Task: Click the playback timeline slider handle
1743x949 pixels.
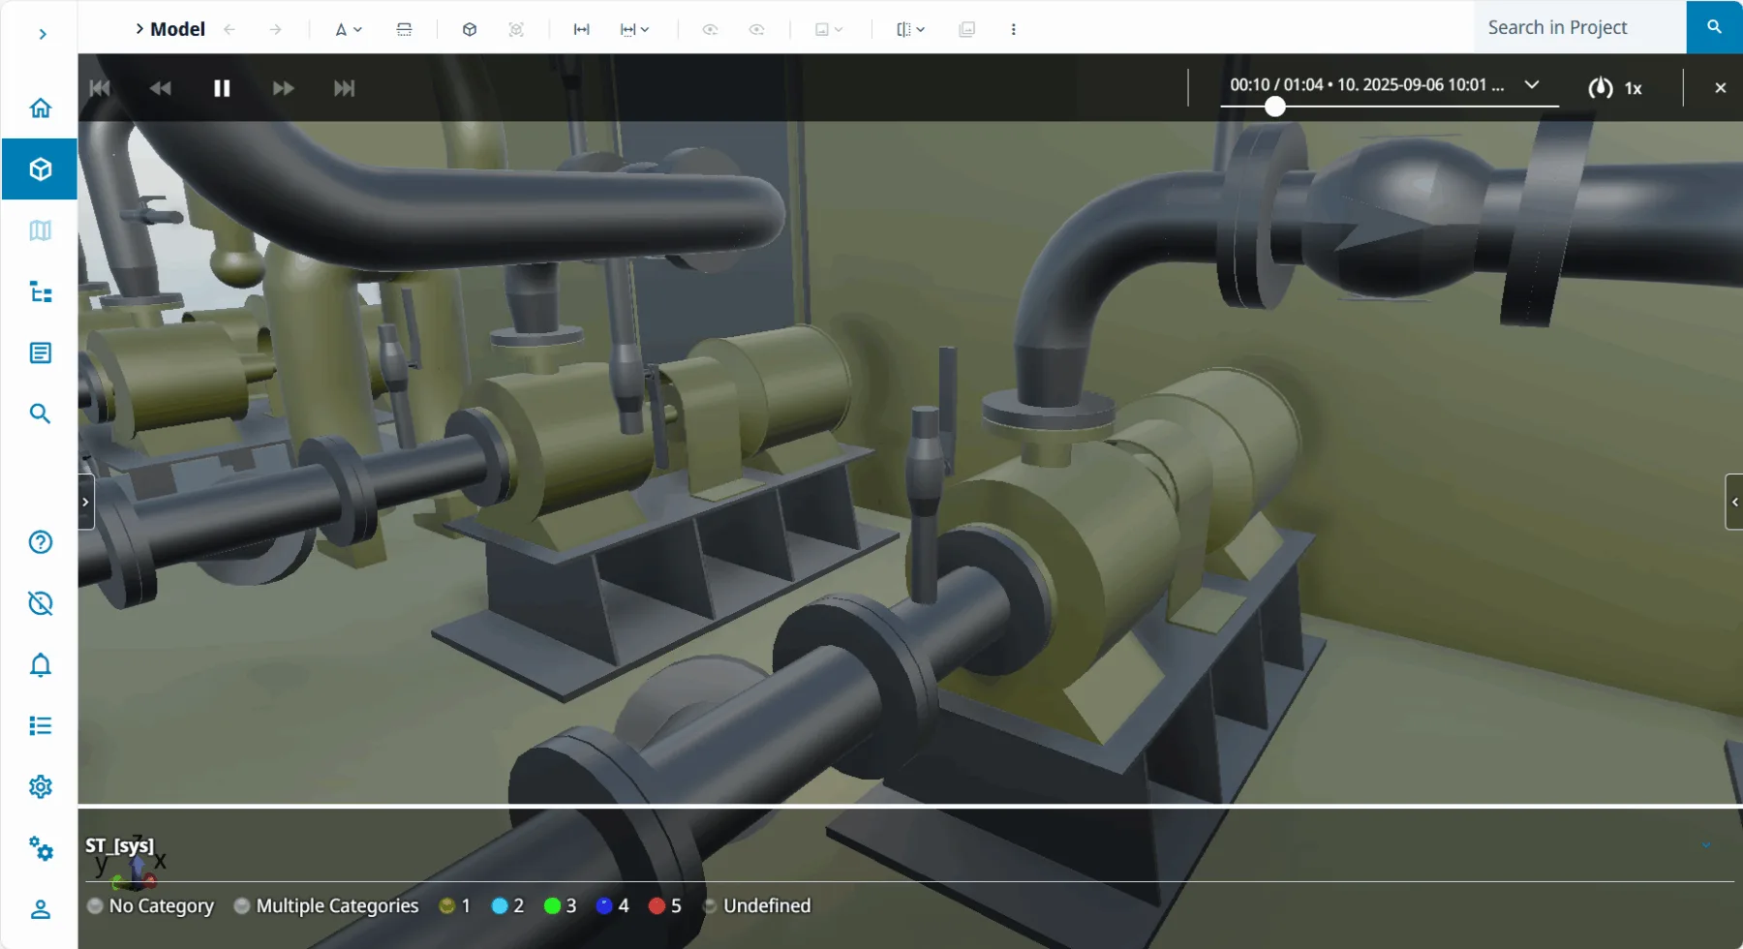Action: point(1275,107)
